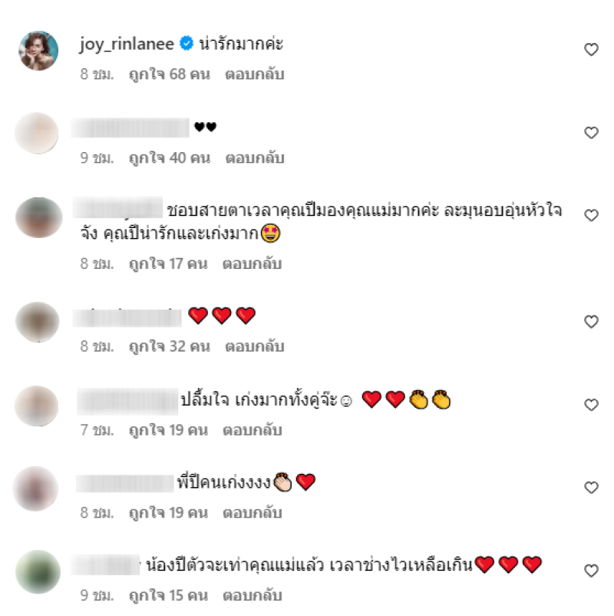View the 68 likes on the first comment
The height and width of the screenshot is (616, 614).
click(x=170, y=74)
